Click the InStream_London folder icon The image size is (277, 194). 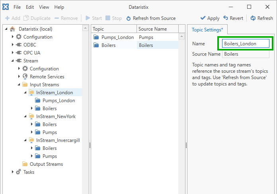click(31, 92)
